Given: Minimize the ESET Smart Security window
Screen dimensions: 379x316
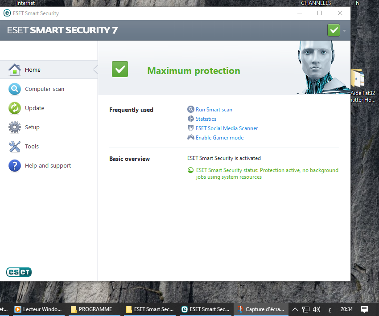Looking at the screenshot, I should tap(300, 13).
